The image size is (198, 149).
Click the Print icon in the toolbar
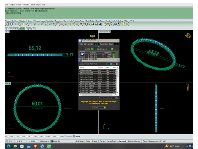pyautogui.click(x=8, y=24)
